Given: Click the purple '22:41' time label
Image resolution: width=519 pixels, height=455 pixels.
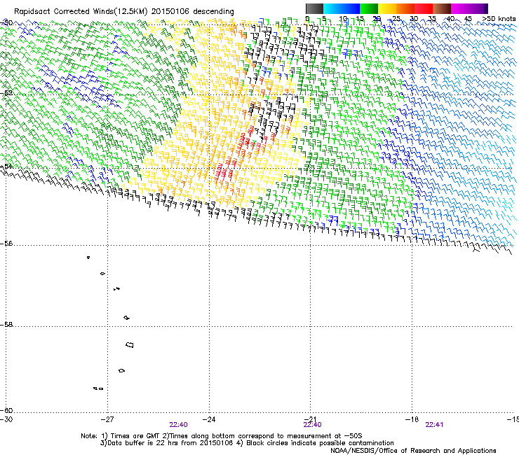Looking at the screenshot, I should pos(434,425).
